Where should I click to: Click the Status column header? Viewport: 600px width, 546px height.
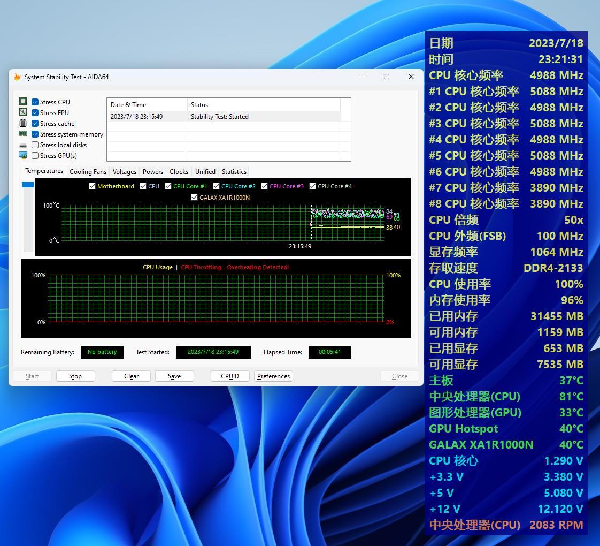coord(264,104)
